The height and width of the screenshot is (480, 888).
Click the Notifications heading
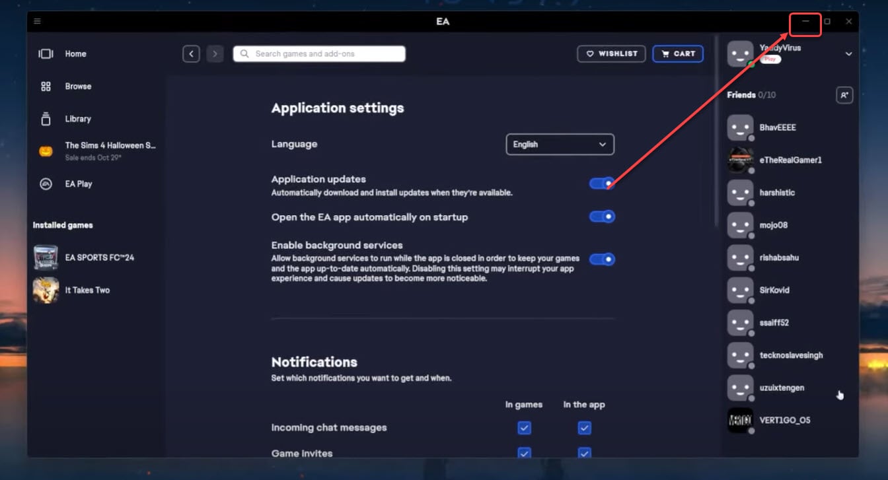point(314,362)
